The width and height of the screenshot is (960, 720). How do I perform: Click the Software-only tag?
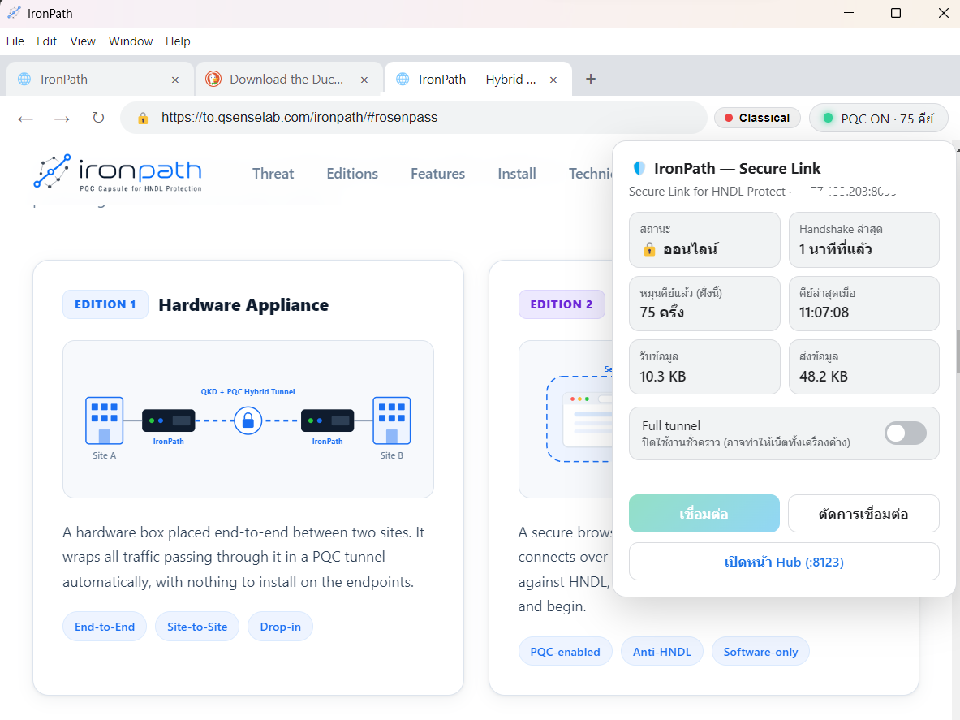click(x=760, y=652)
